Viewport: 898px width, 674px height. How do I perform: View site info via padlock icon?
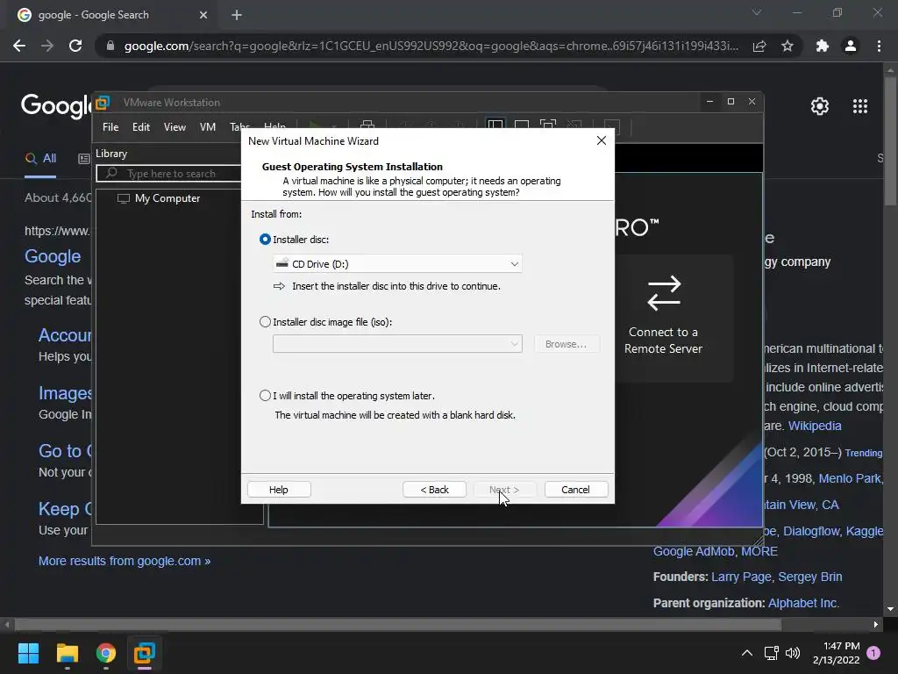[x=110, y=46]
